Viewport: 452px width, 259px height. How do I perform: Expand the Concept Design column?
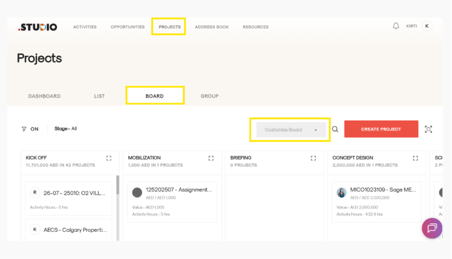[416, 158]
